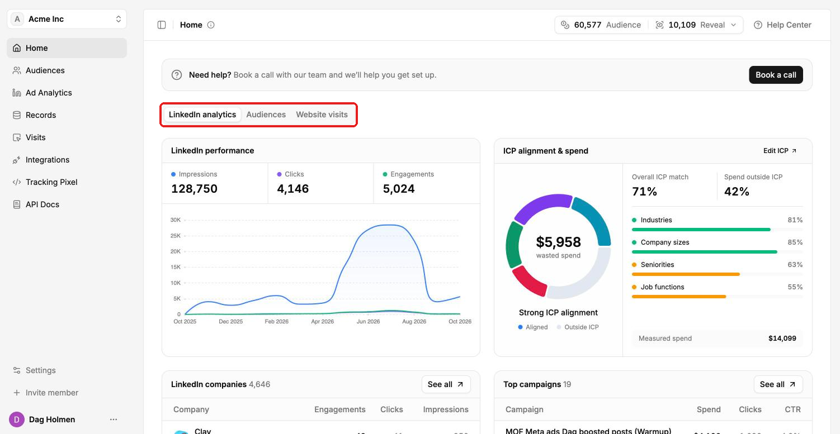Open Records from the sidebar
Screen dimensions: 840x434
[x=67, y=115]
